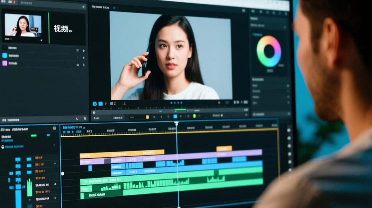The image size is (372, 208).
Task: Click the bright green button below the preview scrubber
Action: 195,116
